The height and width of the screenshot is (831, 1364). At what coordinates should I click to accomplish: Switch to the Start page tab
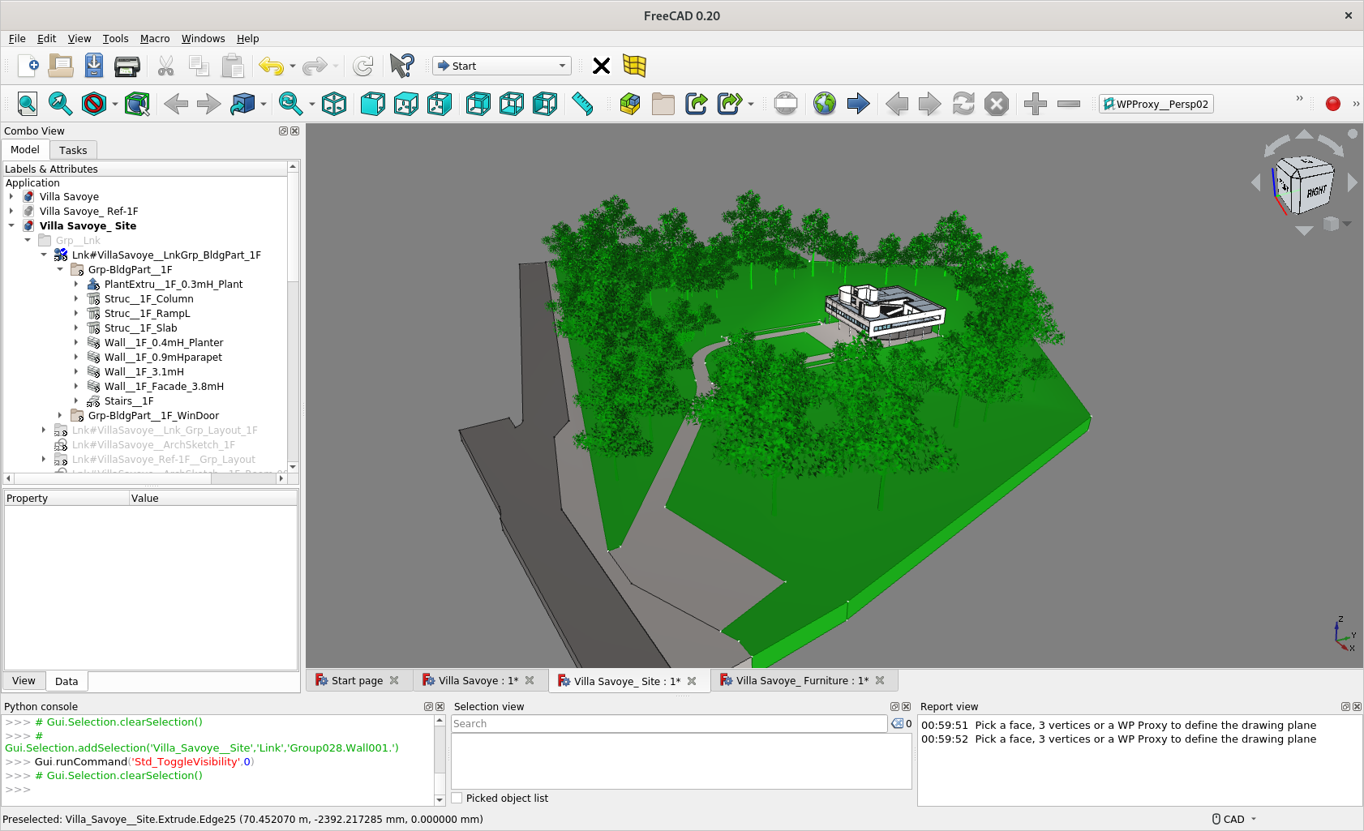[x=357, y=680]
